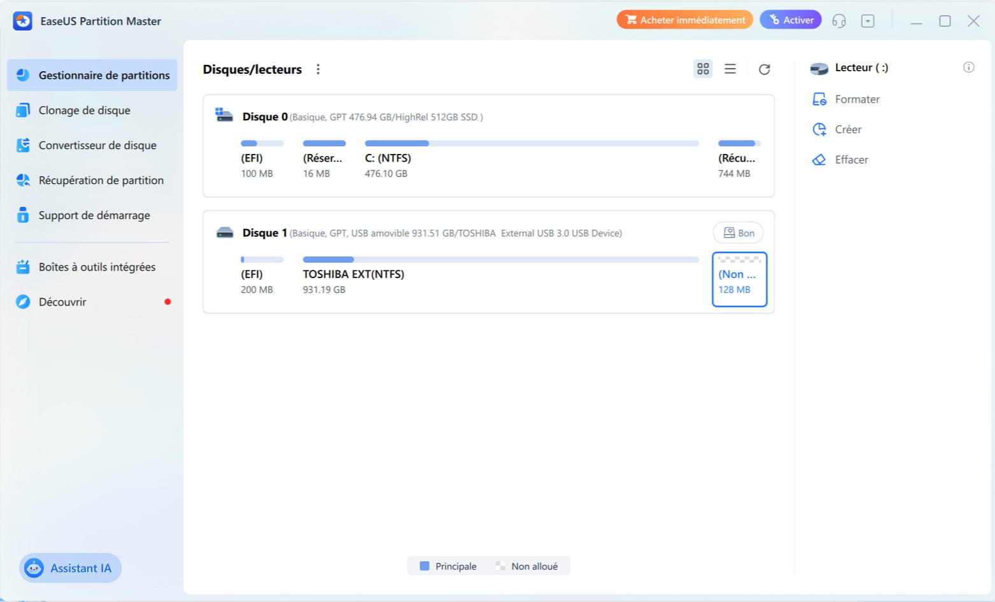The image size is (995, 602).
Task: Switch to grid view layout
Action: pos(703,69)
